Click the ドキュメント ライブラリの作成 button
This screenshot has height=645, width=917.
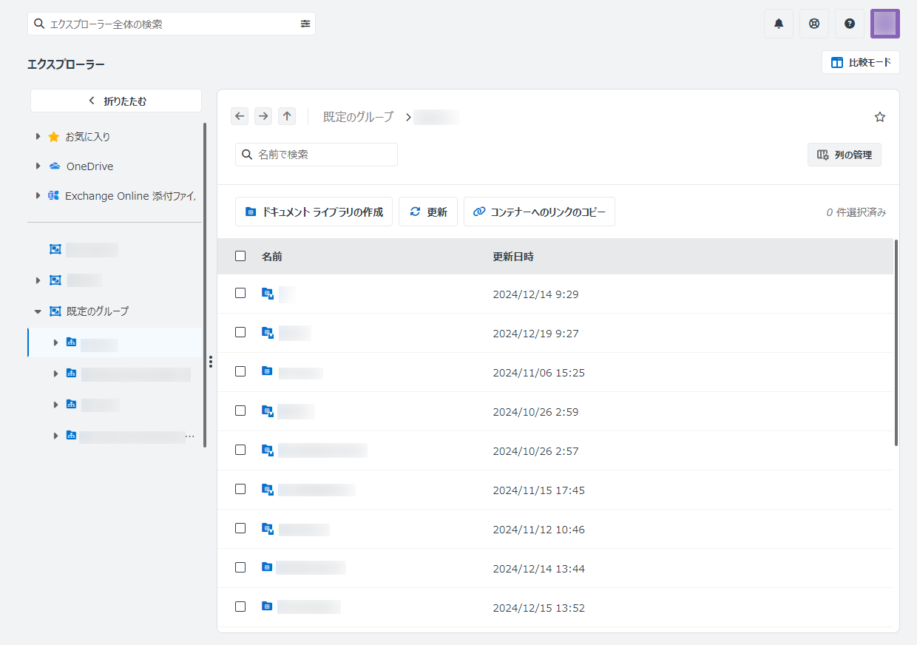point(314,212)
